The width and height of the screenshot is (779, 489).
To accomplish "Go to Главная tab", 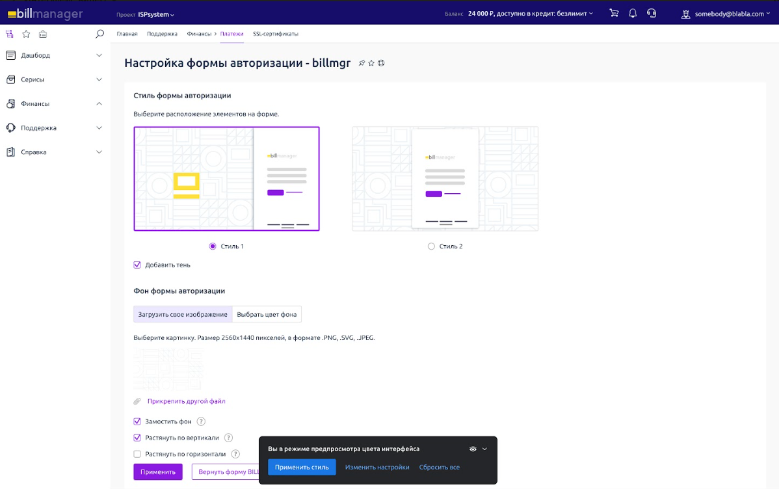I will 127,34.
